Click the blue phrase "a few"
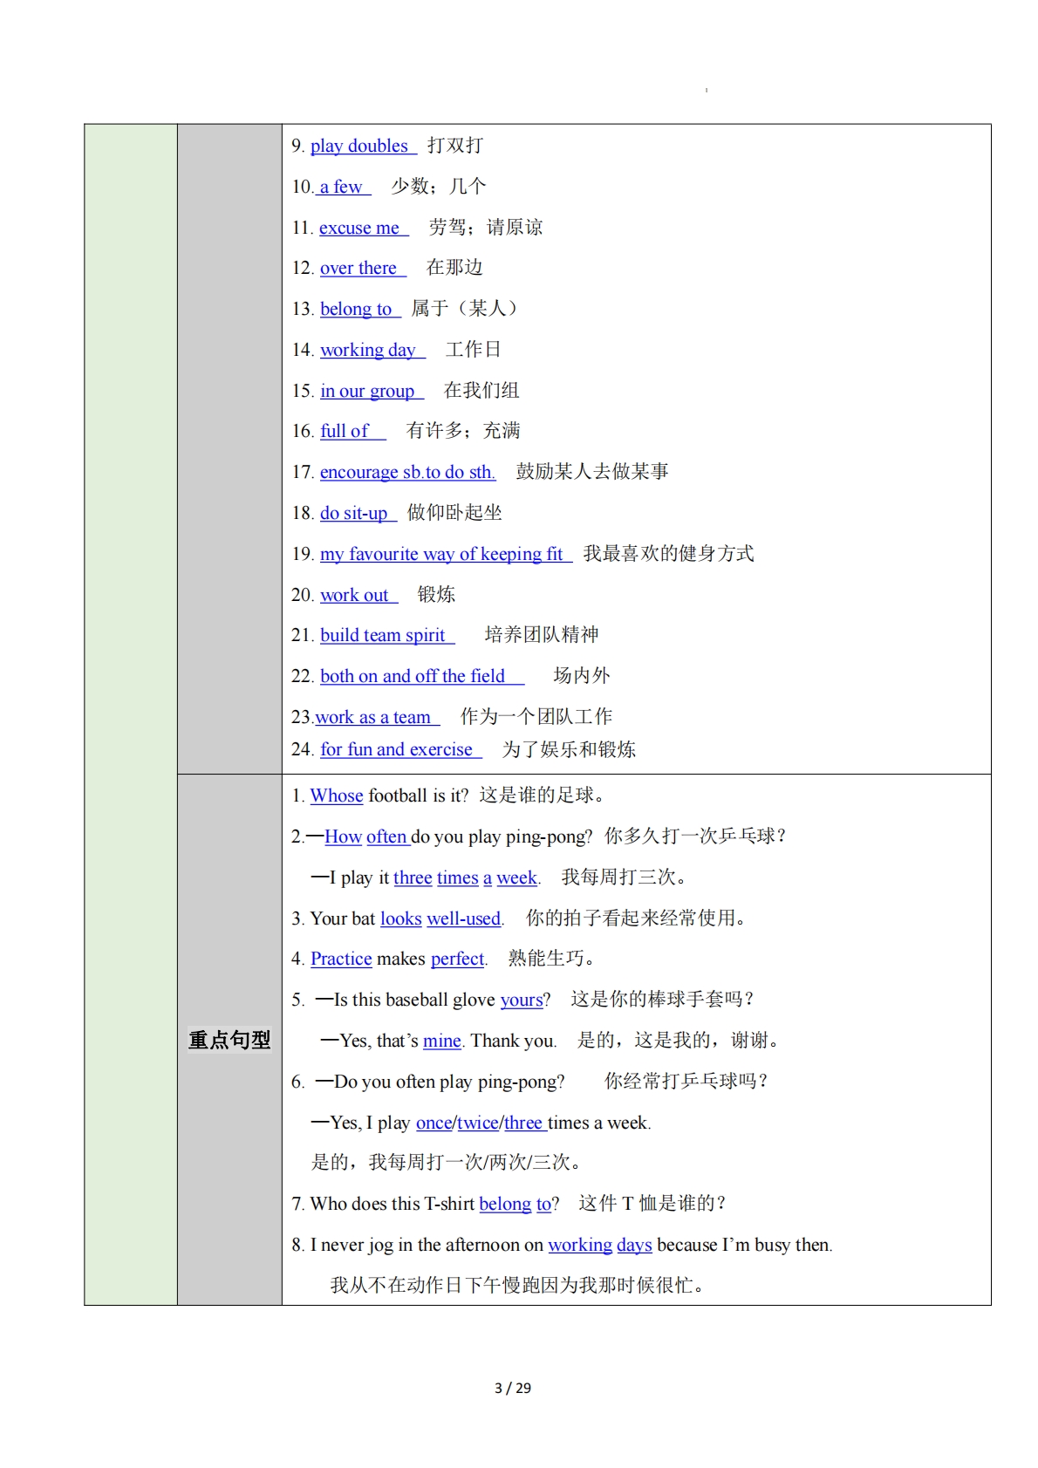 (340, 187)
